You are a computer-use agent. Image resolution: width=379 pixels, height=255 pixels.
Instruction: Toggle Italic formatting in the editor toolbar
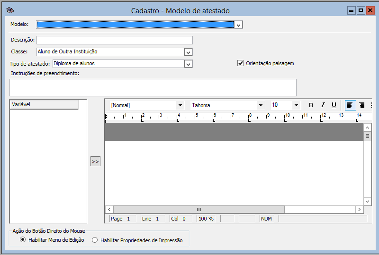(323, 105)
